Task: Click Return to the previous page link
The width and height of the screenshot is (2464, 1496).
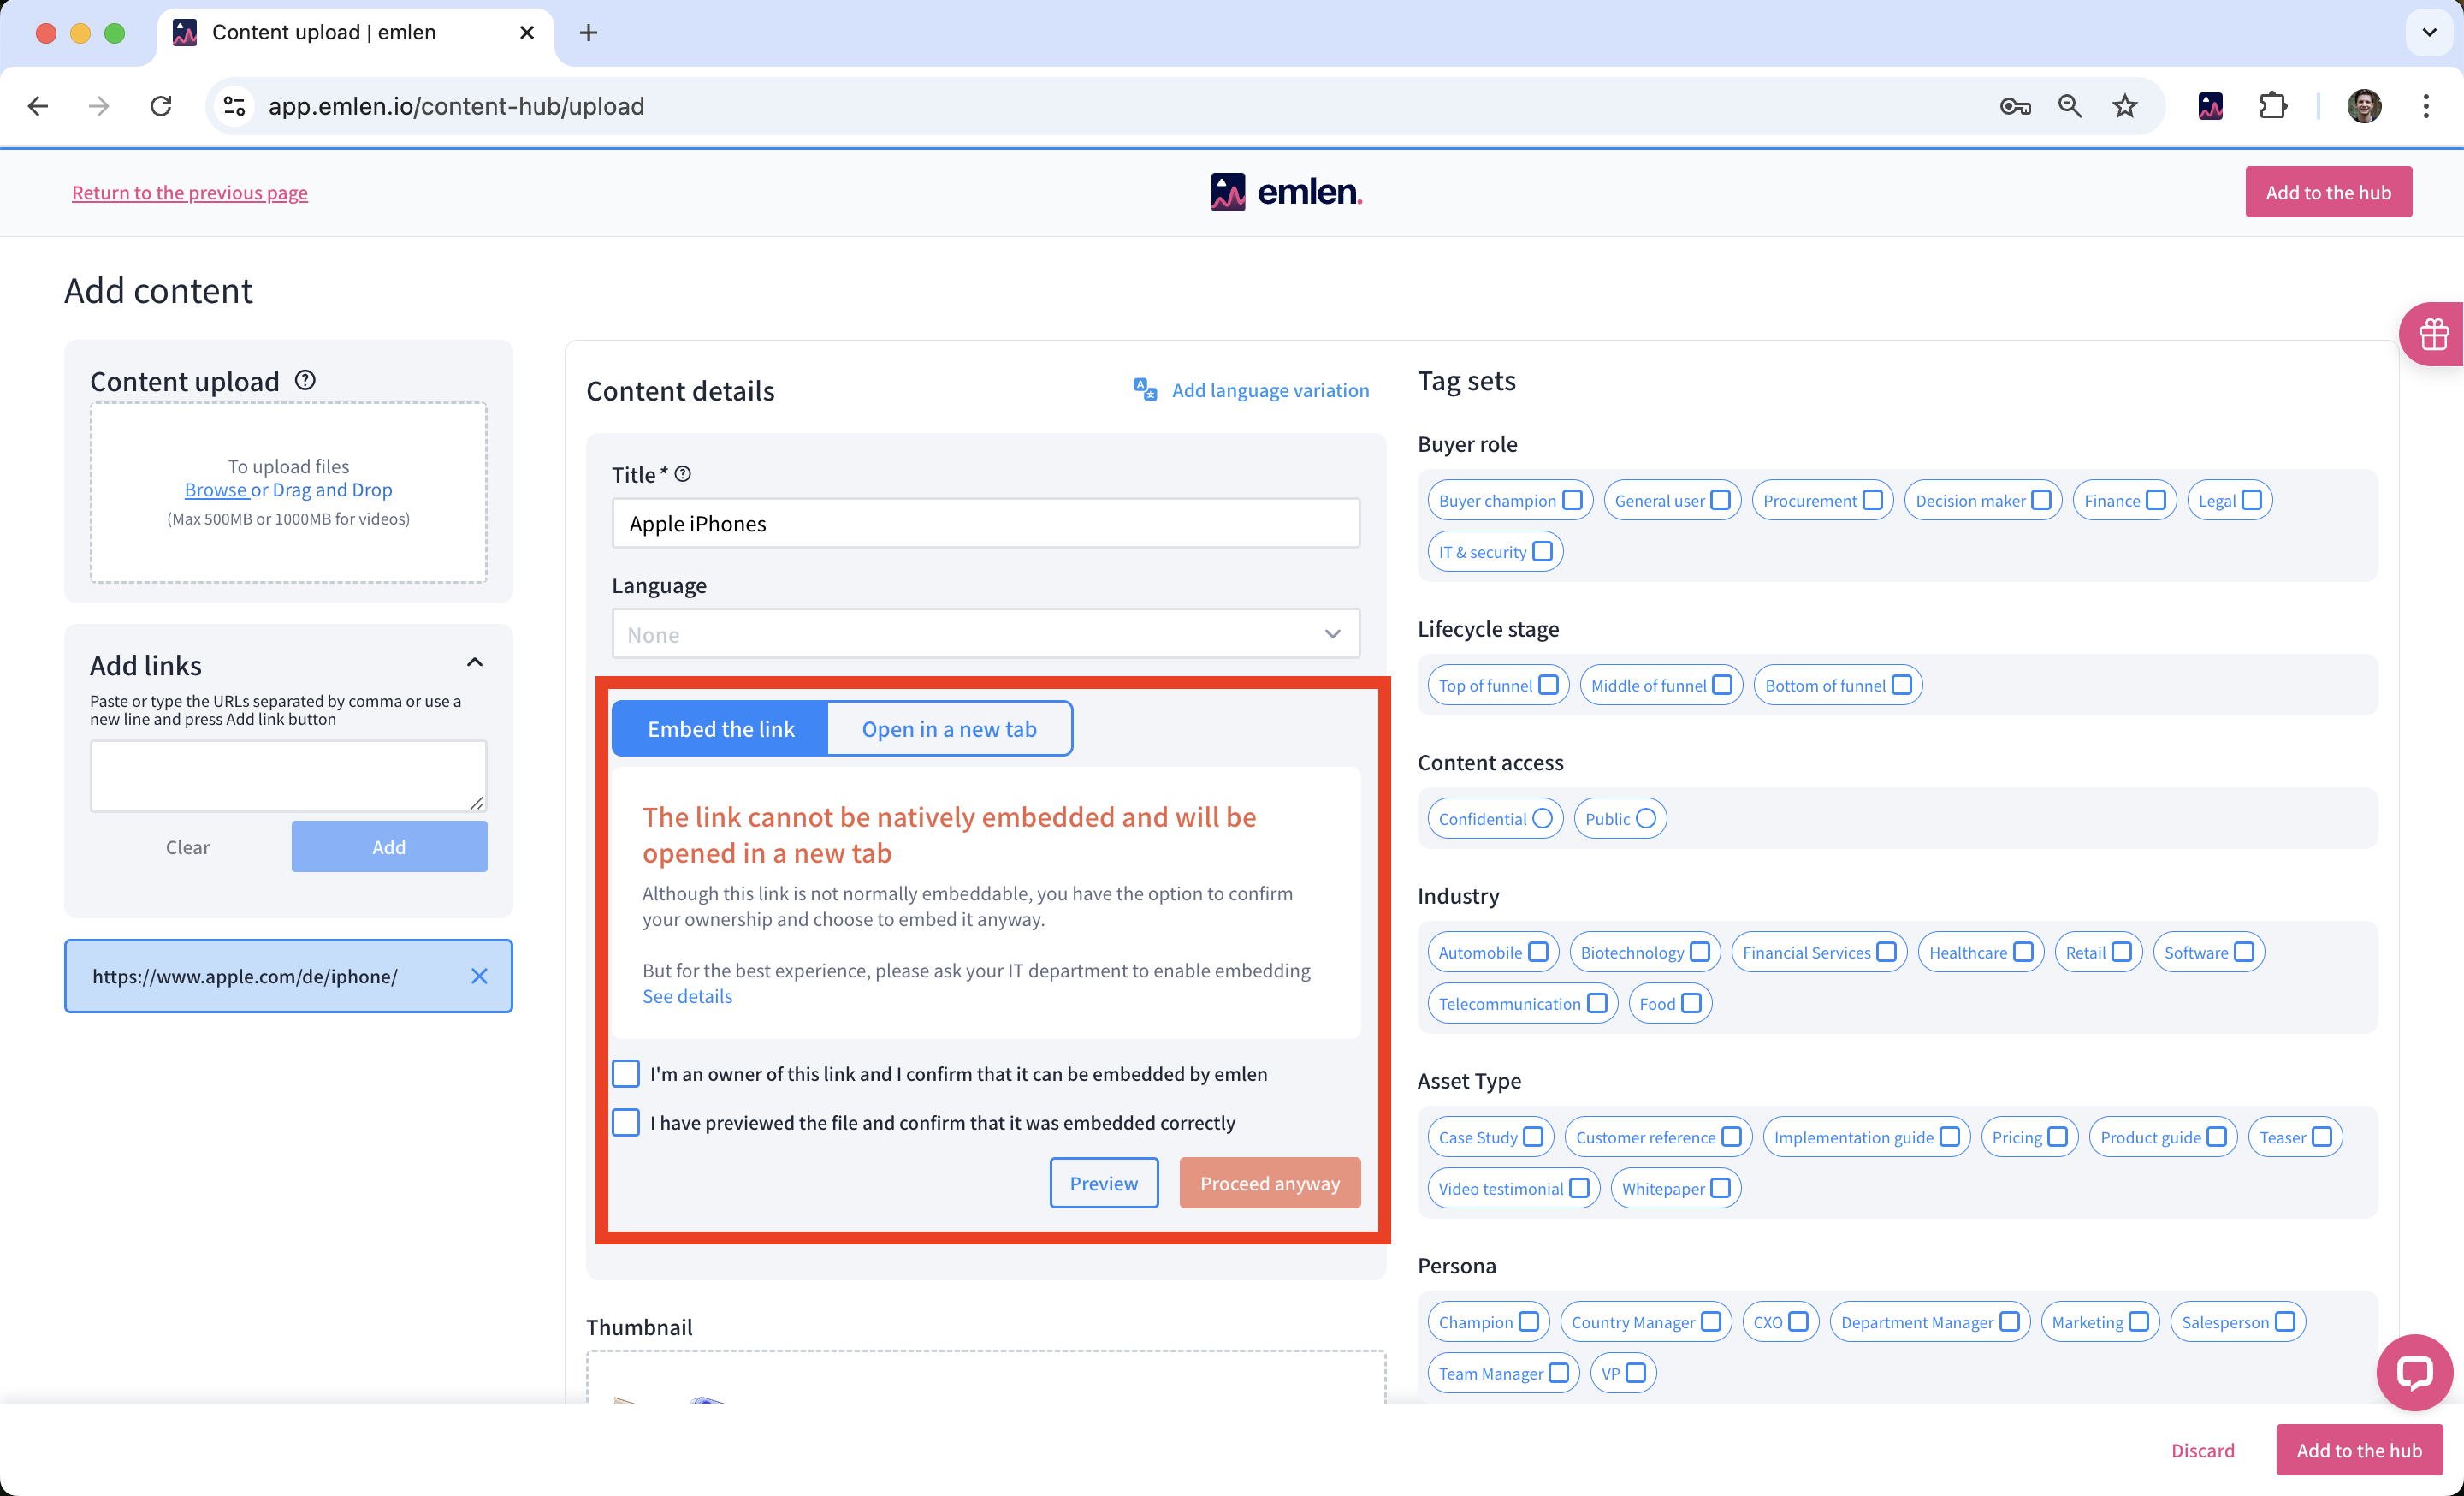Action: click(x=190, y=192)
